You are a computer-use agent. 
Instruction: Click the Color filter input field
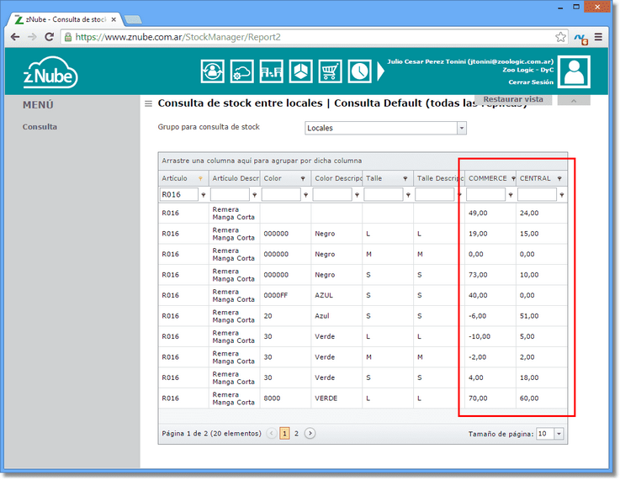coord(281,194)
